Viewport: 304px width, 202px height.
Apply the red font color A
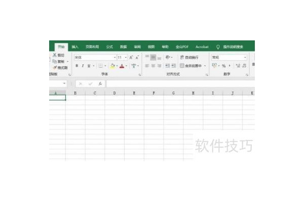pos(122,66)
